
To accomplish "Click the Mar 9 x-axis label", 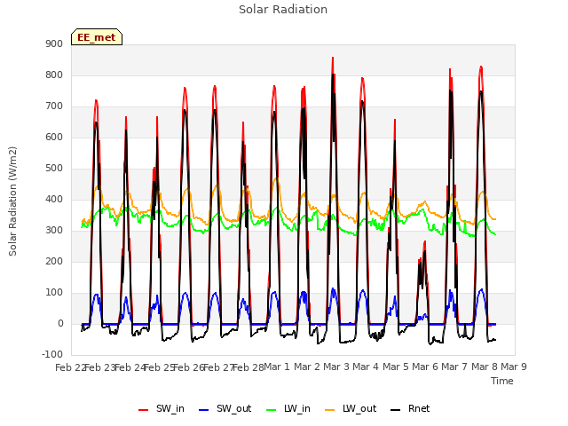I will pos(514,367).
